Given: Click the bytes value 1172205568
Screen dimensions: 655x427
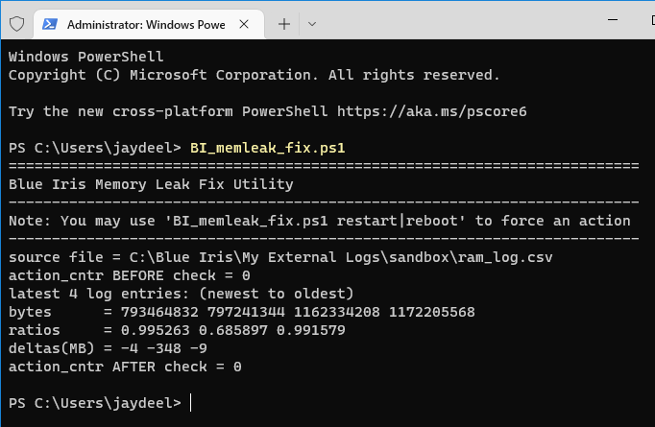Looking at the screenshot, I should [x=432, y=312].
